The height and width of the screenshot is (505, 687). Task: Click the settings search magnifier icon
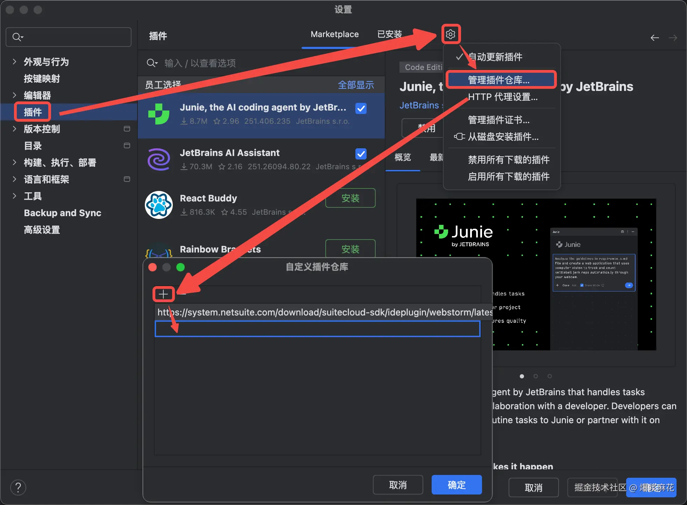pyautogui.click(x=17, y=37)
